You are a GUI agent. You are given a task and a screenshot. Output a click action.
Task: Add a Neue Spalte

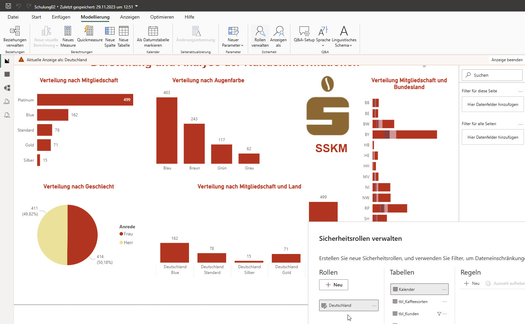pos(110,37)
